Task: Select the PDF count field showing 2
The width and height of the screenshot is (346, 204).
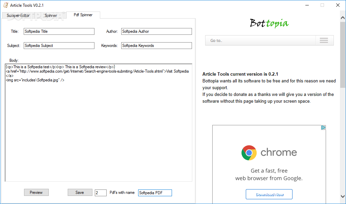Action: pyautogui.click(x=101, y=193)
